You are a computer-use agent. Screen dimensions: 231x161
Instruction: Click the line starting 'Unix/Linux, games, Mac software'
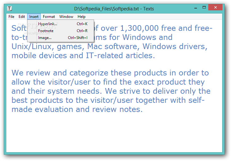coord(110,47)
